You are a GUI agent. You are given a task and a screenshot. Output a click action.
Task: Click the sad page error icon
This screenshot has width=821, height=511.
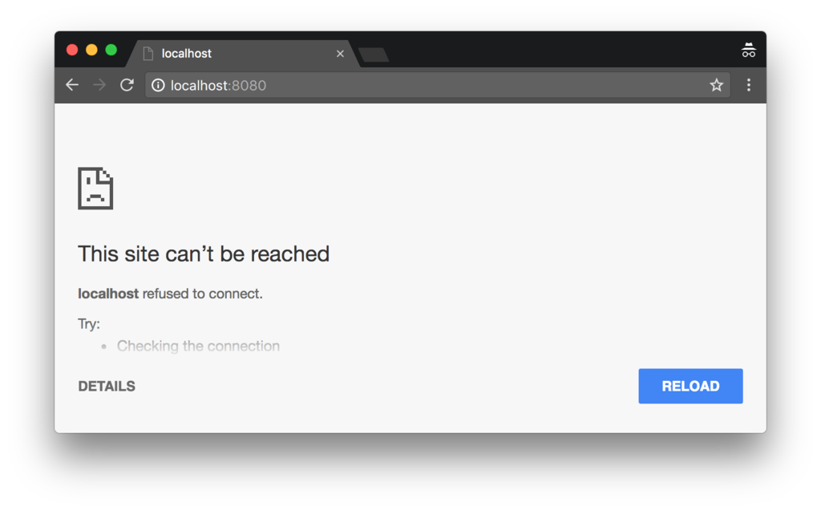[95, 189]
